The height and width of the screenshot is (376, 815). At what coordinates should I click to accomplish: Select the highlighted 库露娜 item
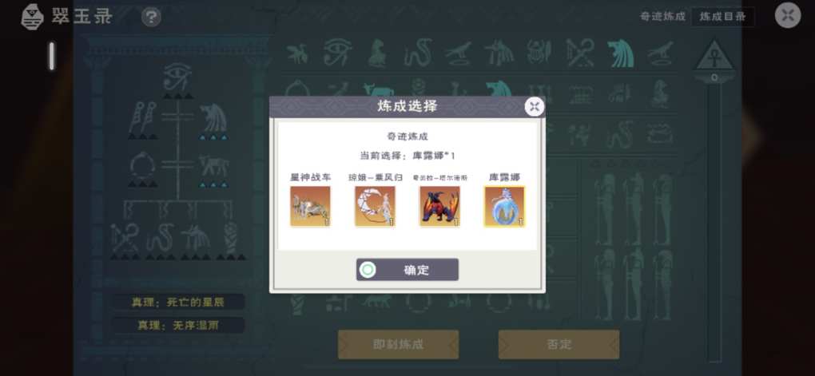point(504,206)
